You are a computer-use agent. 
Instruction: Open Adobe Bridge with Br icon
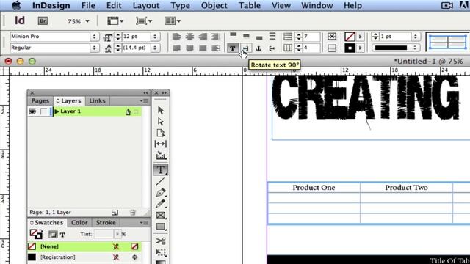click(x=43, y=21)
